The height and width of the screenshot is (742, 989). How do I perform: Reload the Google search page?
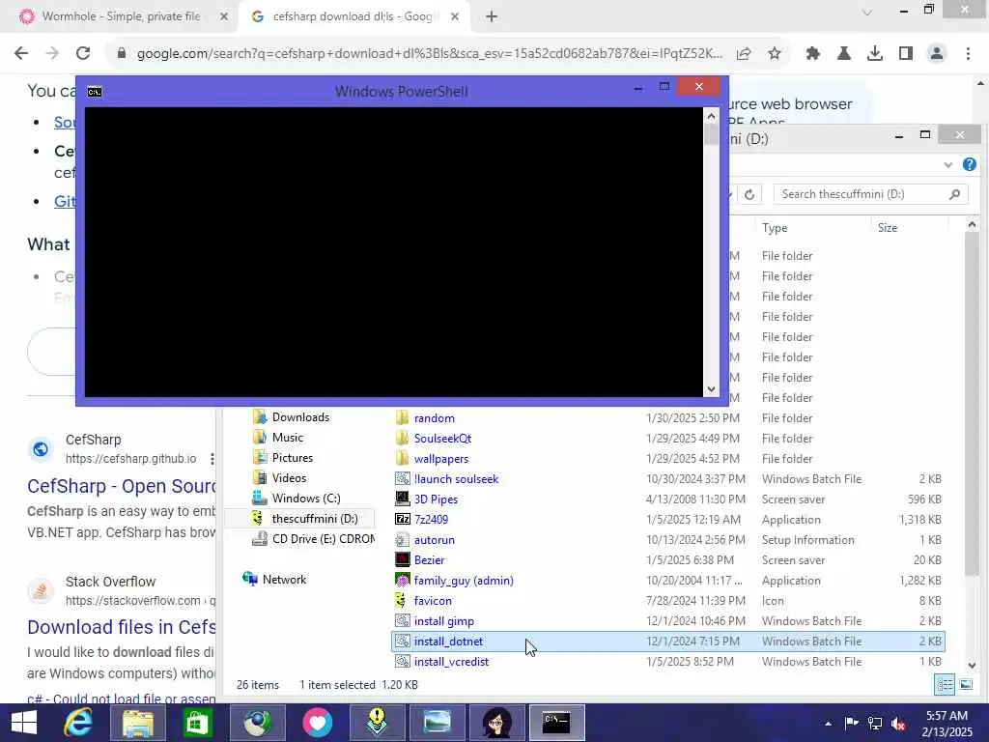pos(83,54)
